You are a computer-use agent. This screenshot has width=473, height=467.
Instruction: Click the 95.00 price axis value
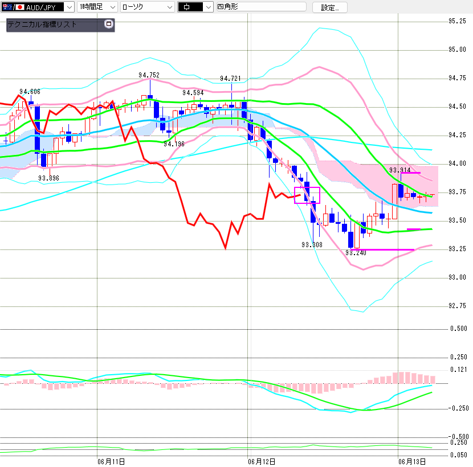[457, 50]
